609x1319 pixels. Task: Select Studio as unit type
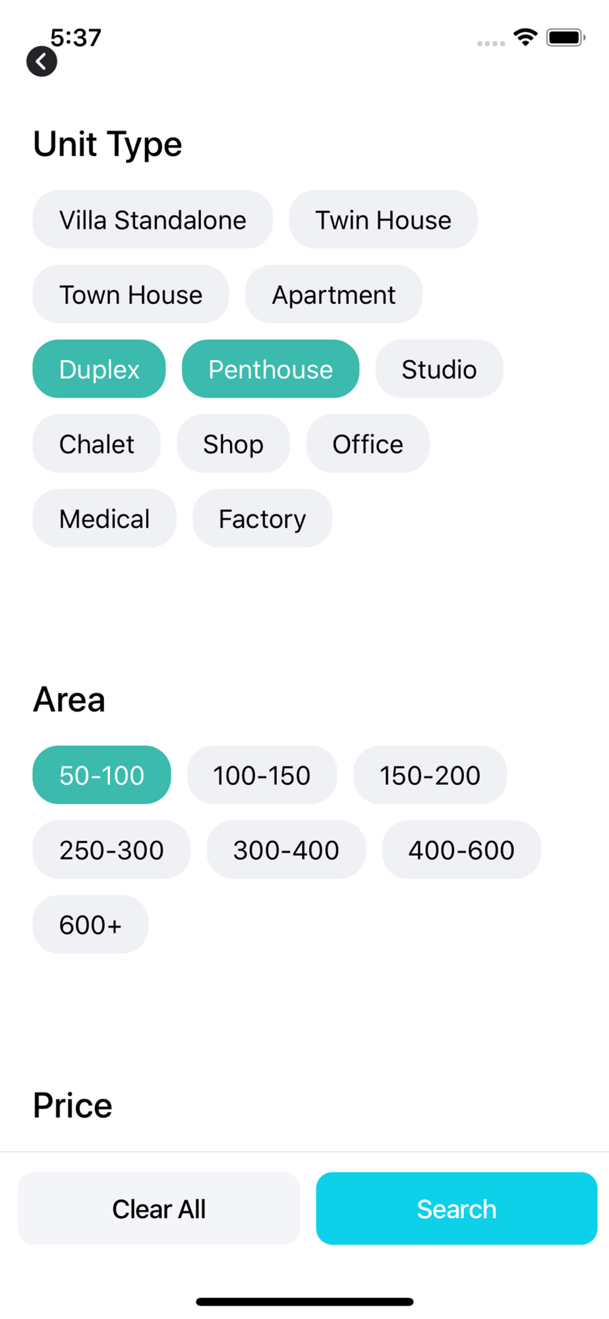439,369
